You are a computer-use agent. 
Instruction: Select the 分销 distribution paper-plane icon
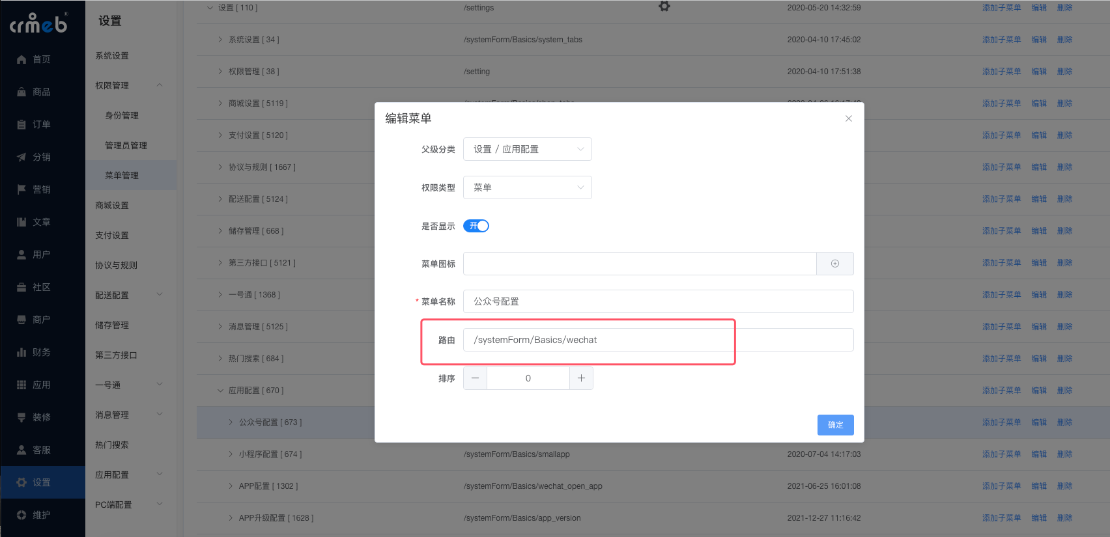(x=21, y=157)
